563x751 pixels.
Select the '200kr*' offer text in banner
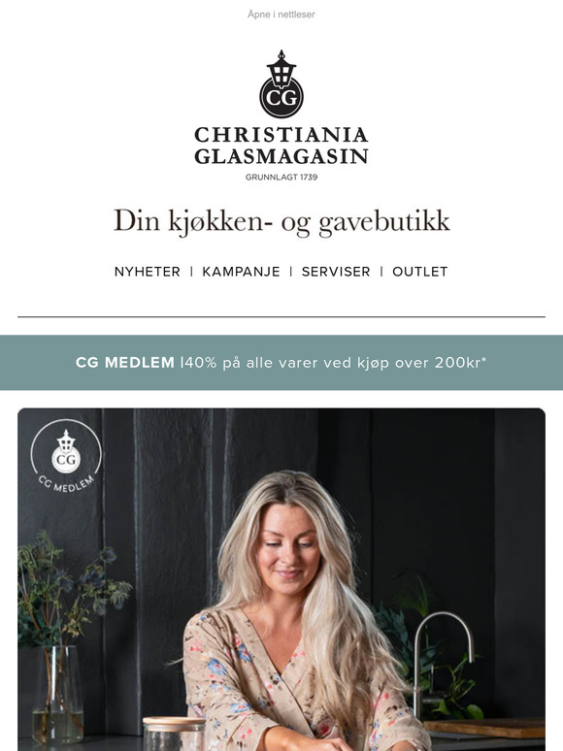(x=460, y=363)
